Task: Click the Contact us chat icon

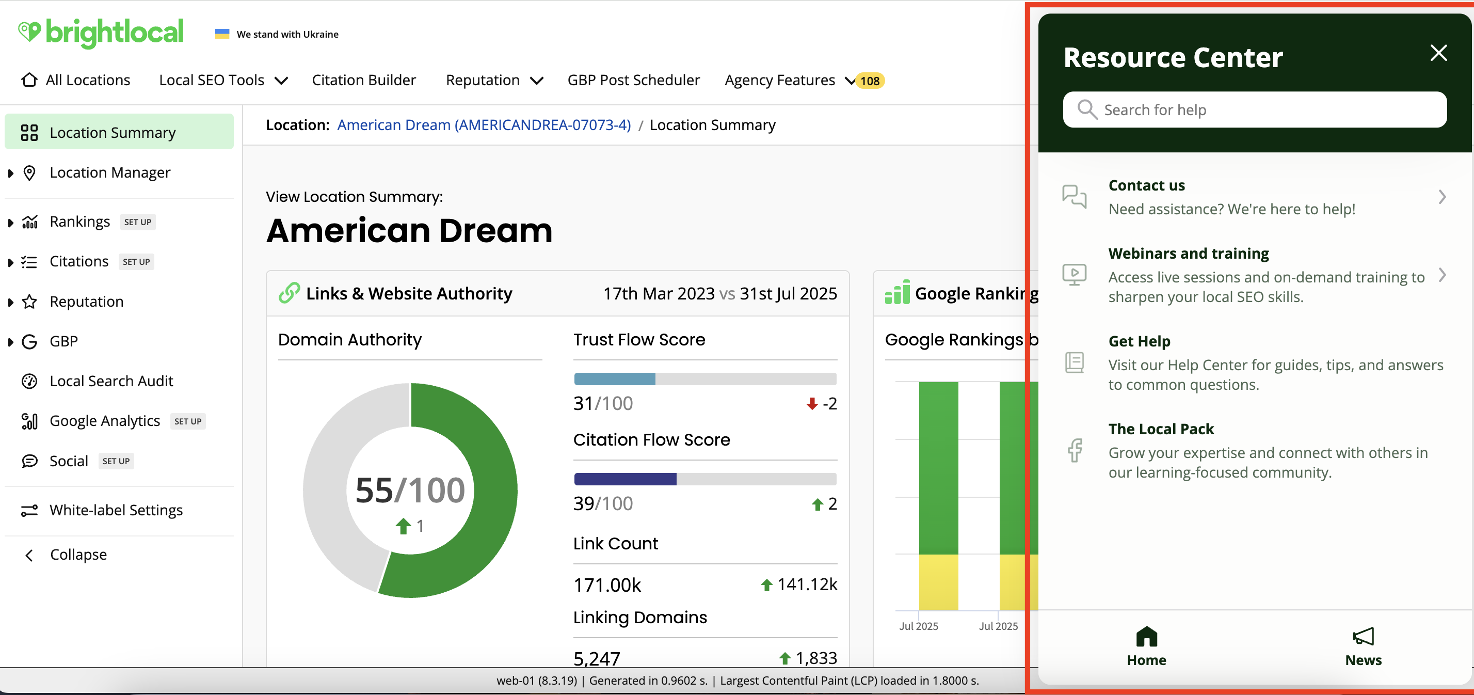Action: (1075, 196)
